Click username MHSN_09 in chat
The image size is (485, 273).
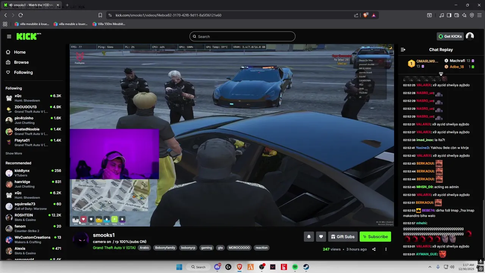tap(424, 187)
